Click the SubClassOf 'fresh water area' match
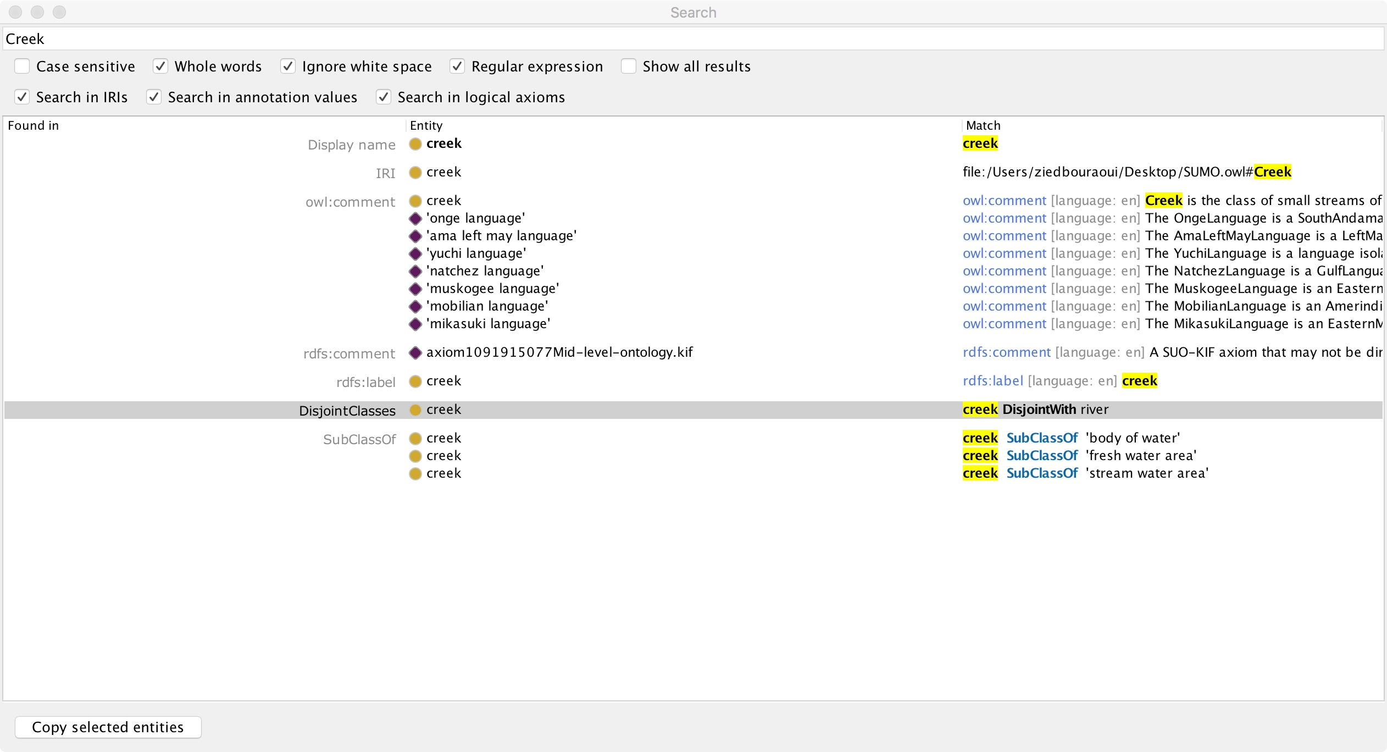 coord(1080,456)
